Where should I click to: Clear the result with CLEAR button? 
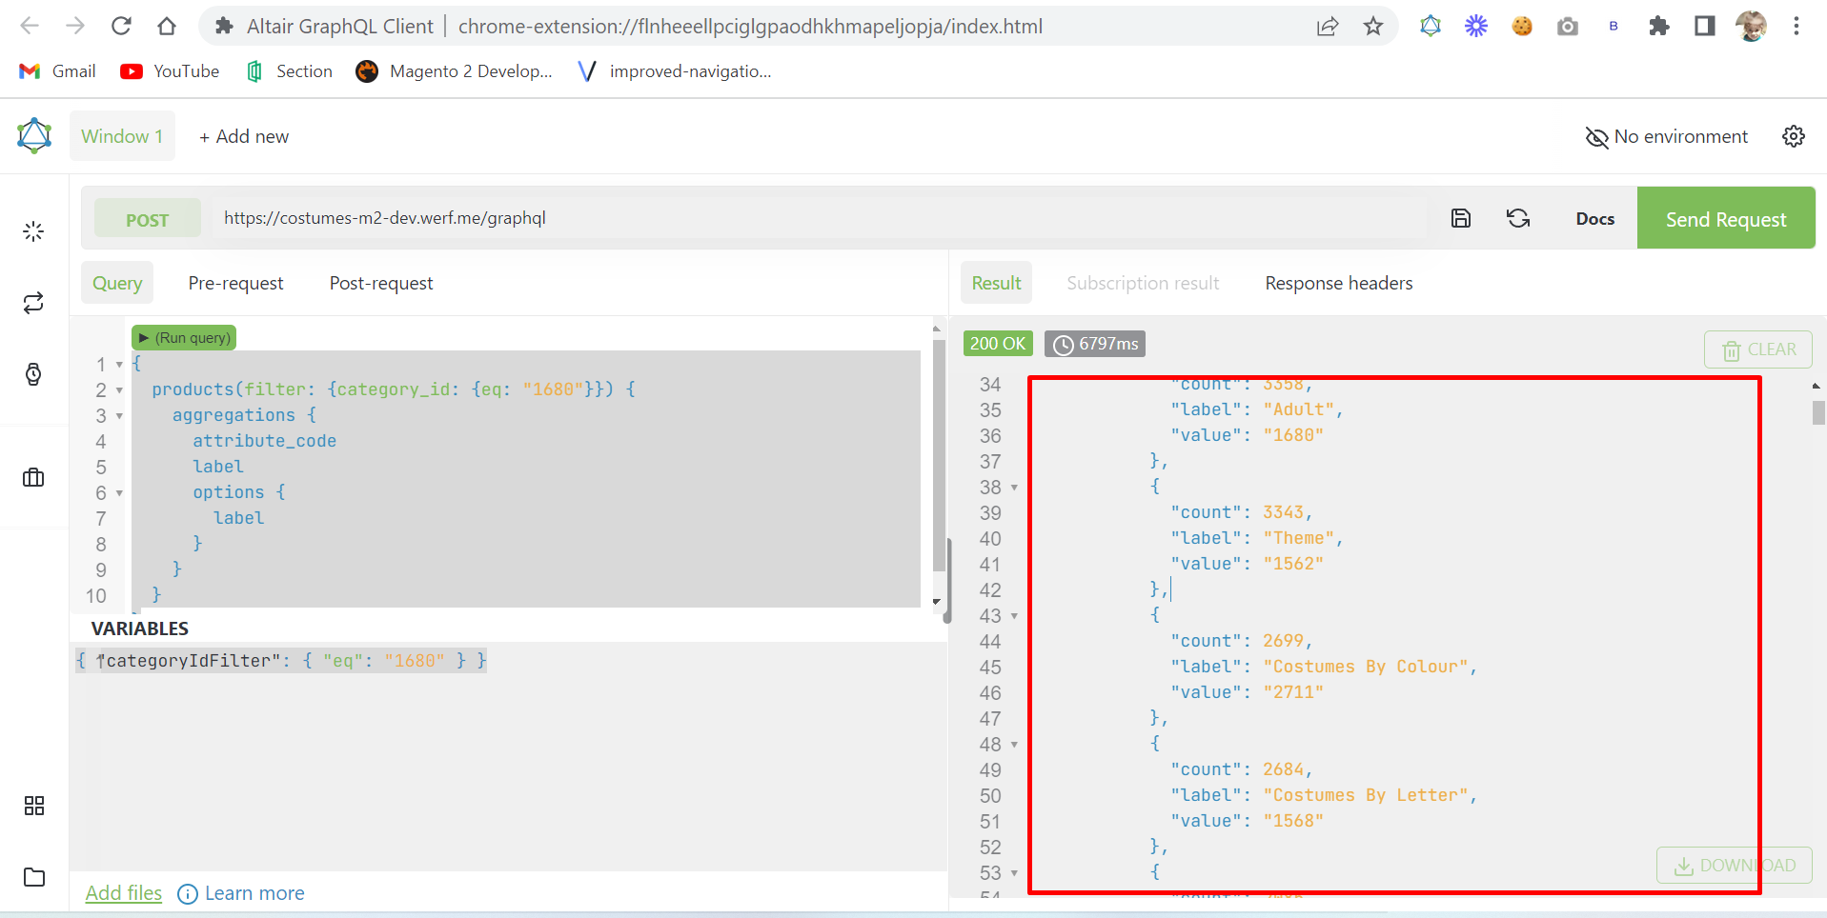(x=1758, y=349)
